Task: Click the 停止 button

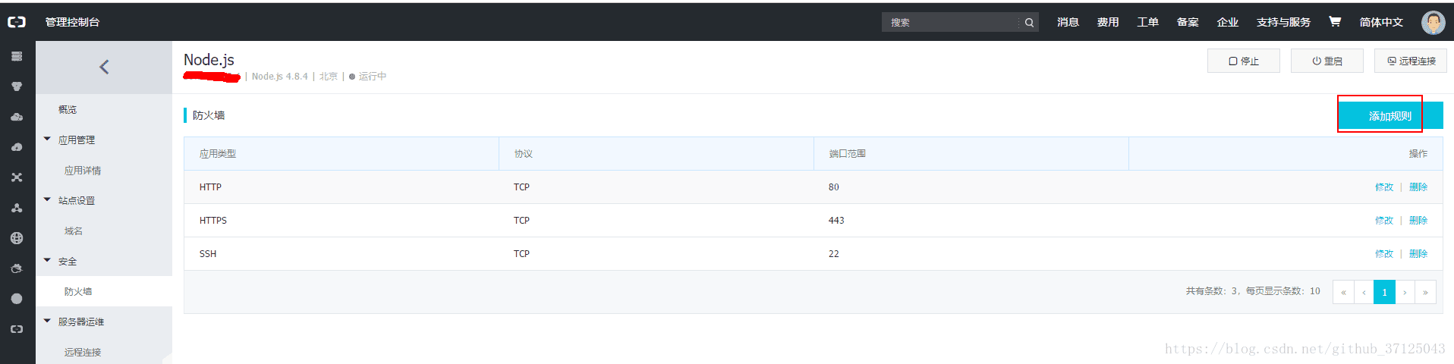Action: click(1244, 61)
